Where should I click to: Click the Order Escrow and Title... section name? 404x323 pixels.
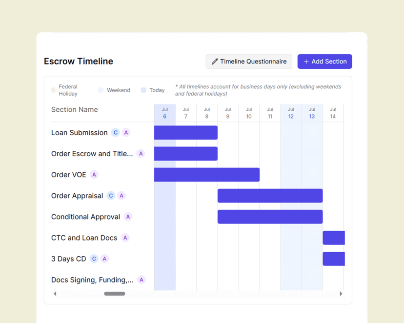[x=92, y=154]
